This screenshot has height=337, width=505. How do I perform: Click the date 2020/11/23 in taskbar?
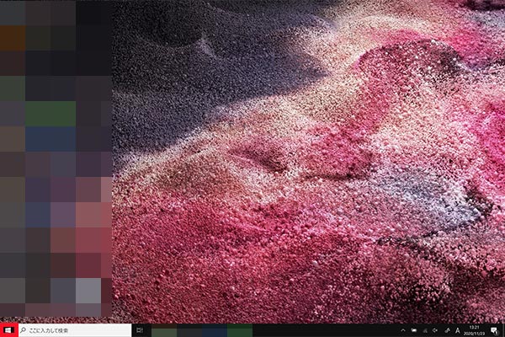(473, 334)
